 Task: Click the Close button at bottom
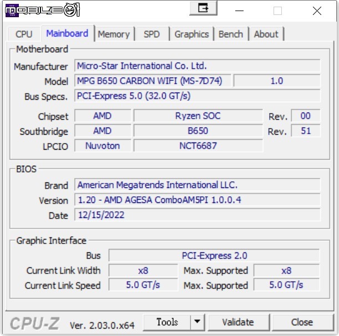point(302,322)
